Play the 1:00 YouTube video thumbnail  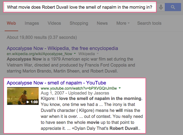tap(23, 96)
